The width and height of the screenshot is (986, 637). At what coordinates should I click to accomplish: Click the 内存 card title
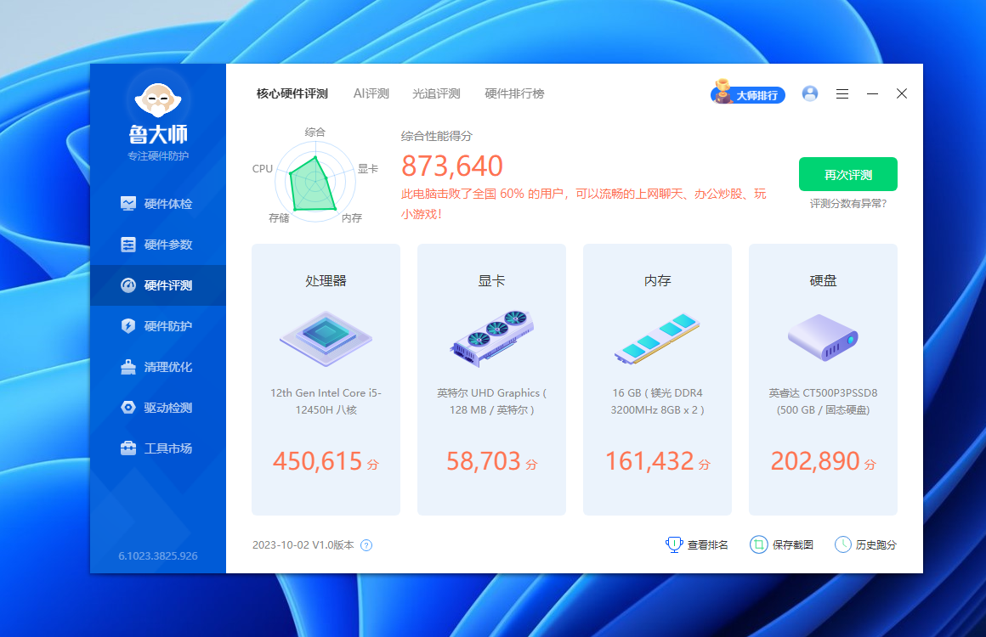pos(657,281)
